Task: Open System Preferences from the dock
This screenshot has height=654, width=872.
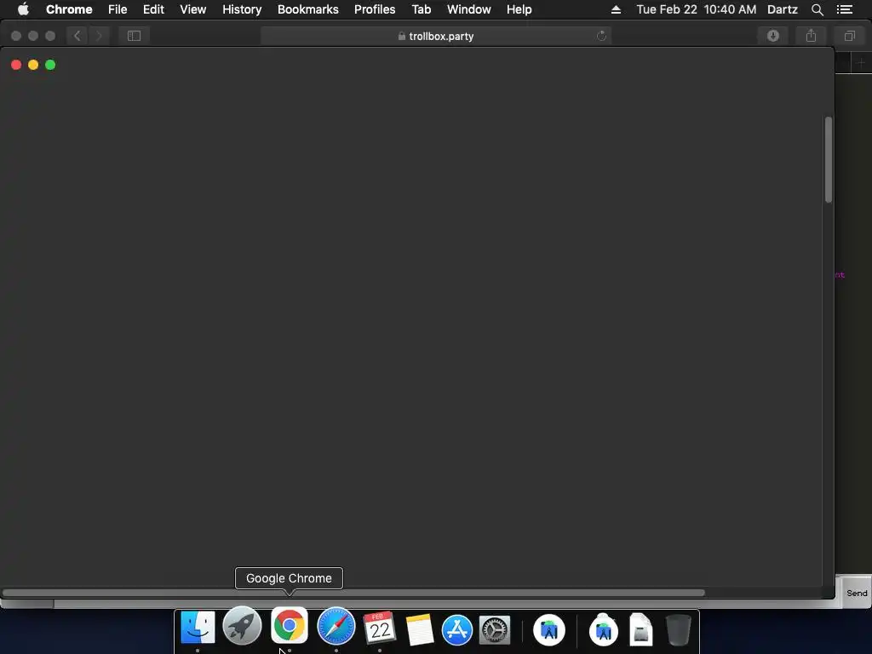Action: (495, 630)
